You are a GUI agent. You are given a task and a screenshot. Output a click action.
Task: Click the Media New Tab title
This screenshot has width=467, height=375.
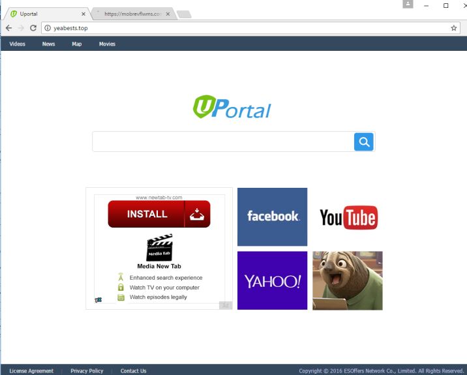tap(159, 266)
